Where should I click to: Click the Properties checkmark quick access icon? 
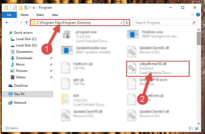click(x=15, y=8)
